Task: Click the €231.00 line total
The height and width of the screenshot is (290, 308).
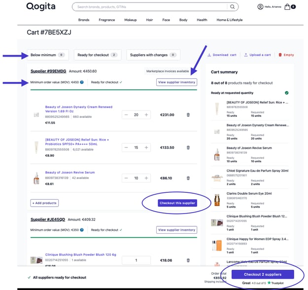Action: [167, 115]
